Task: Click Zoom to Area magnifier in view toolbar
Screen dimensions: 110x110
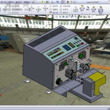Action: (x=57, y=17)
